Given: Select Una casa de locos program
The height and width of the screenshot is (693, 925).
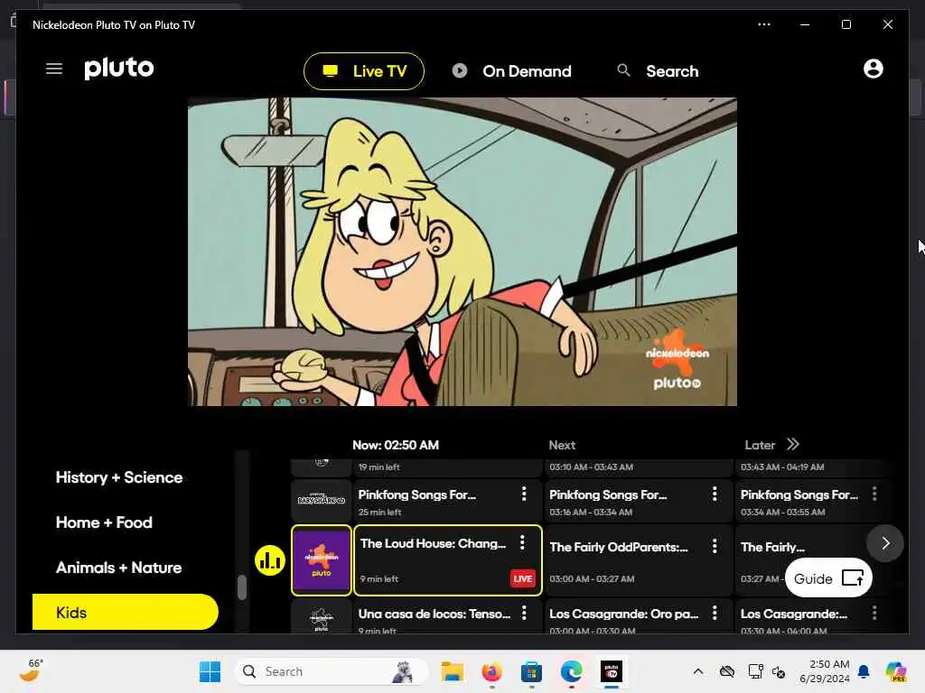Looking at the screenshot, I should coord(446,617).
